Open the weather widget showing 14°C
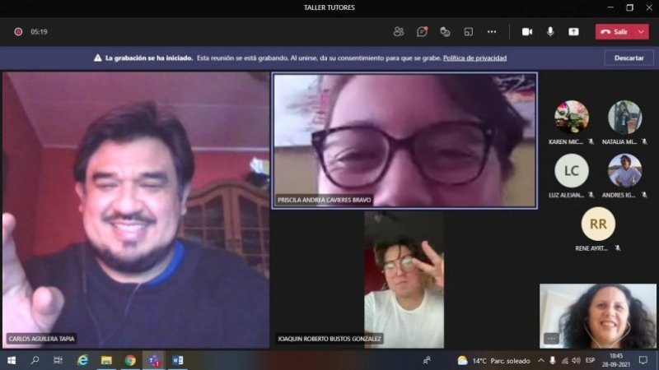Viewport: 659px width, 370px height. 493,361
